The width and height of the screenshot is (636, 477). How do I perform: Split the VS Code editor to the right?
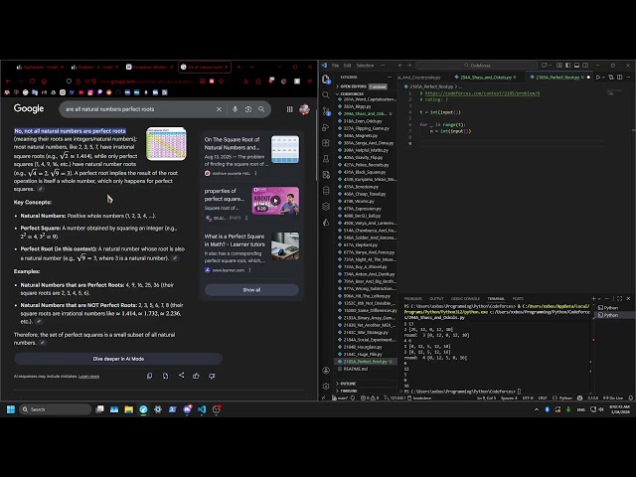(x=620, y=78)
